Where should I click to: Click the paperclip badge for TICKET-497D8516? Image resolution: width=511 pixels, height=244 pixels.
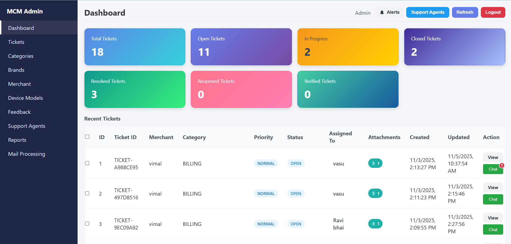(x=375, y=193)
